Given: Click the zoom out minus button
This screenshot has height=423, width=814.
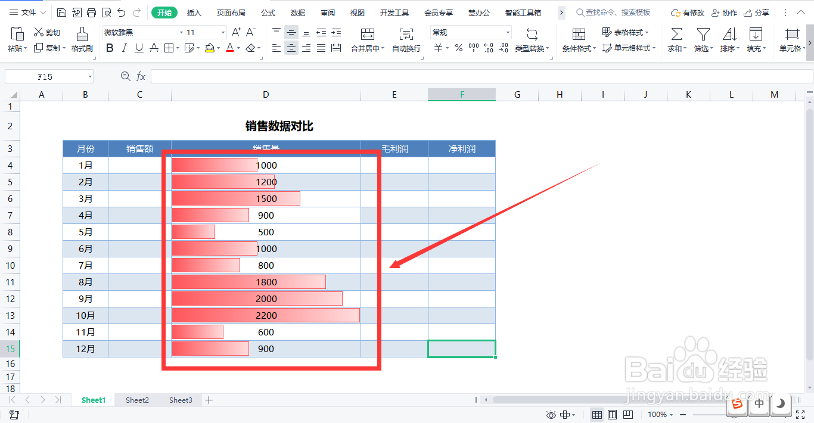Looking at the screenshot, I should tap(683, 415).
